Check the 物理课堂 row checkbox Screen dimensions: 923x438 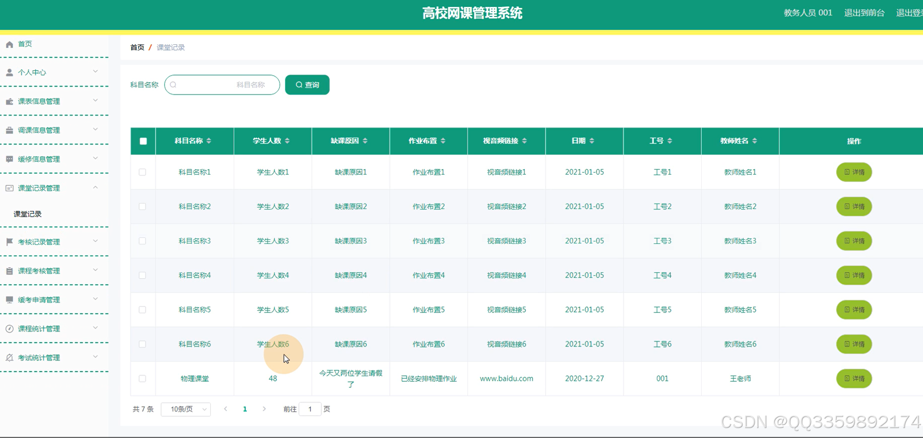click(x=143, y=378)
